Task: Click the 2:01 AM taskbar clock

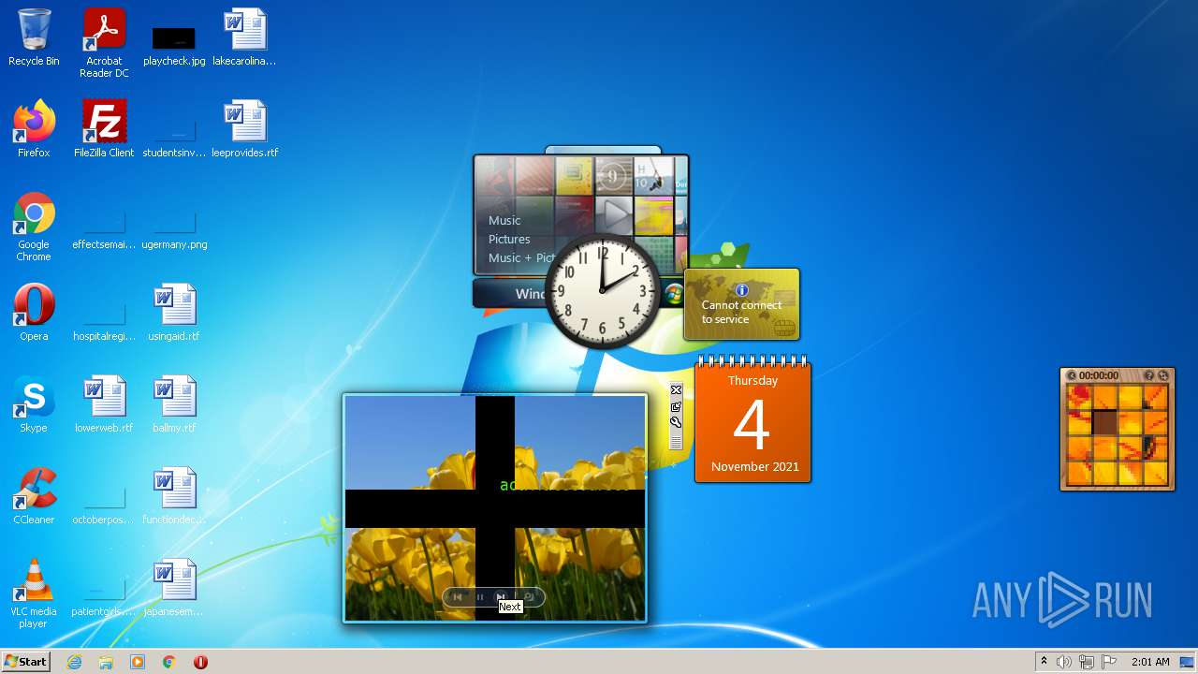Action: 1150,662
